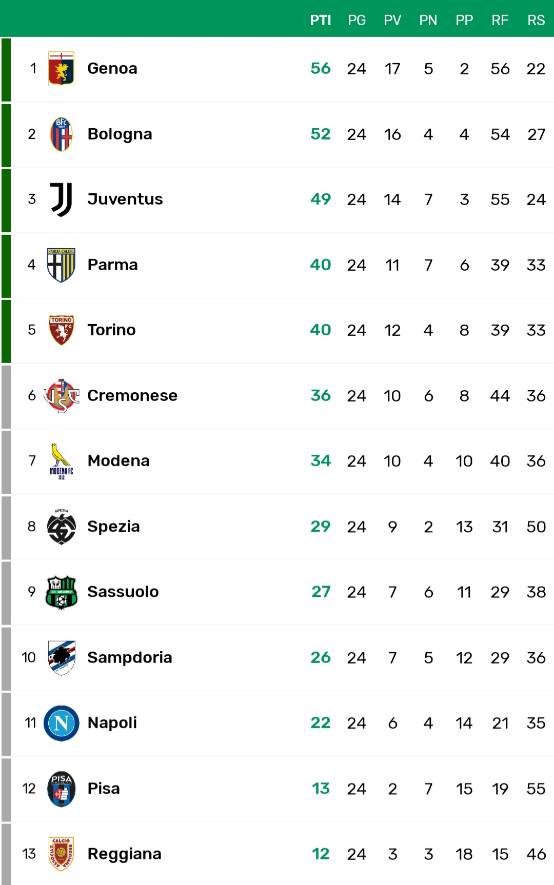Click Genoa's 56 points value
554x885 pixels.
coord(321,68)
